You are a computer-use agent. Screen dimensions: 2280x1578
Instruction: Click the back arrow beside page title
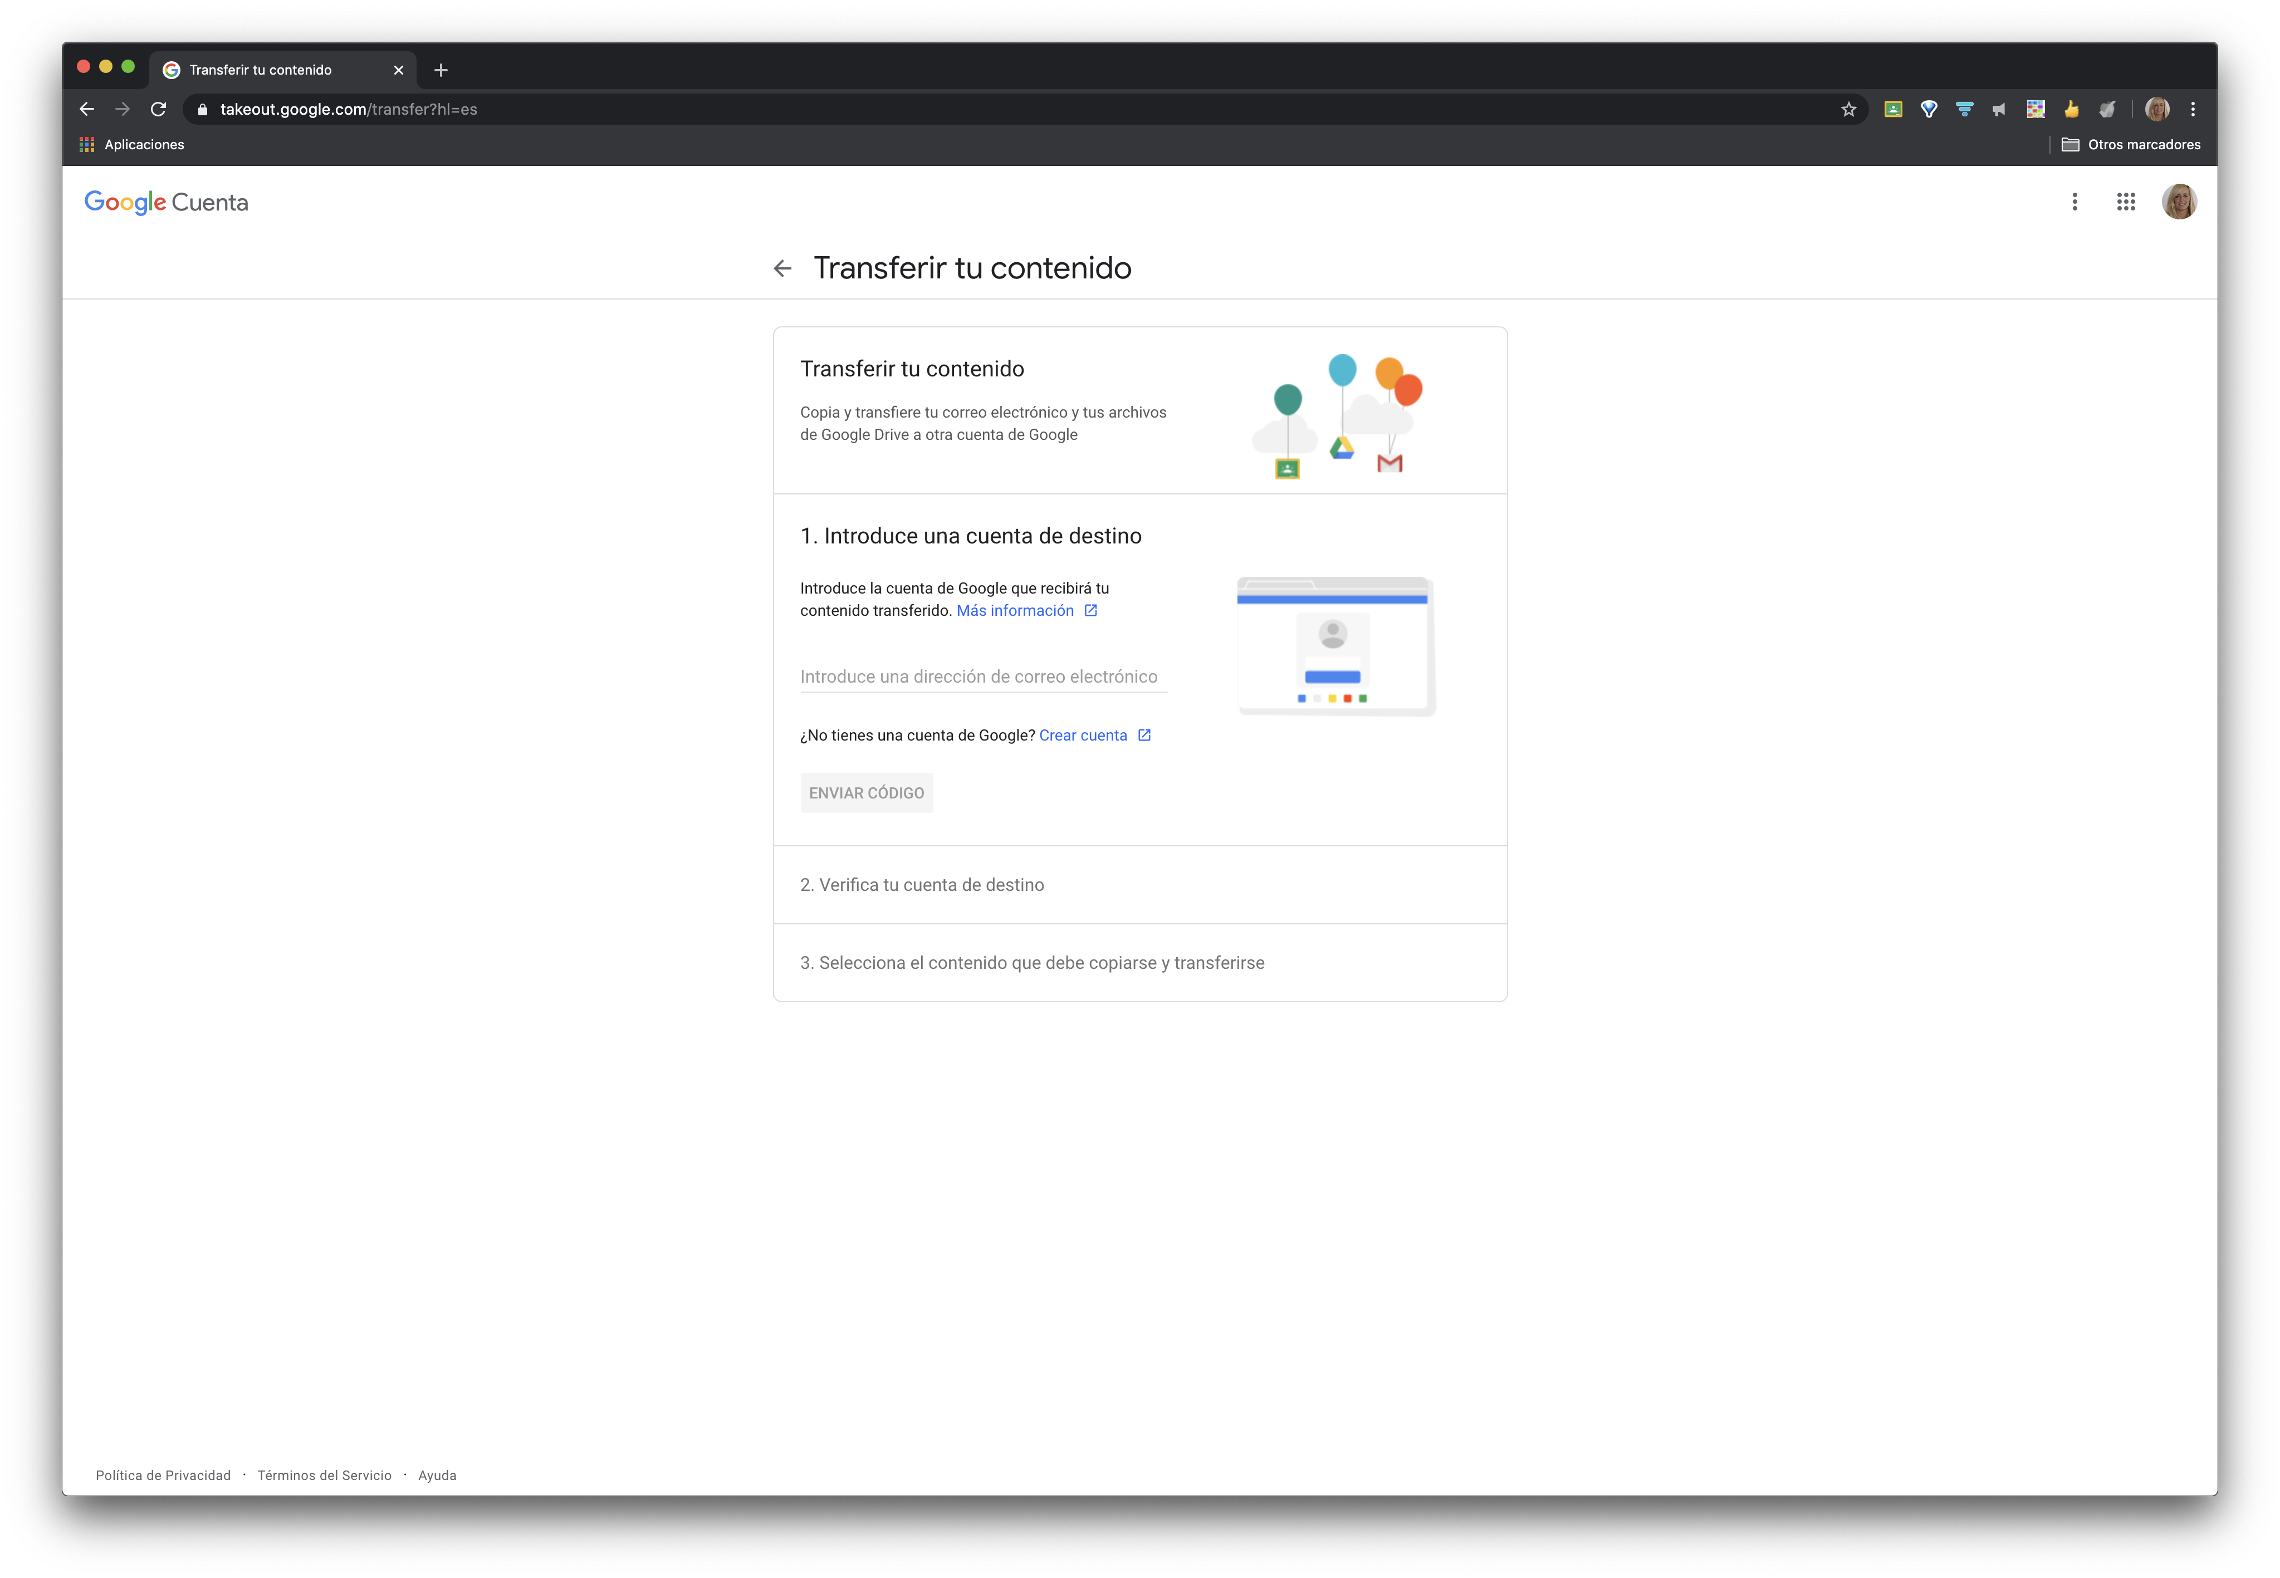(782, 269)
